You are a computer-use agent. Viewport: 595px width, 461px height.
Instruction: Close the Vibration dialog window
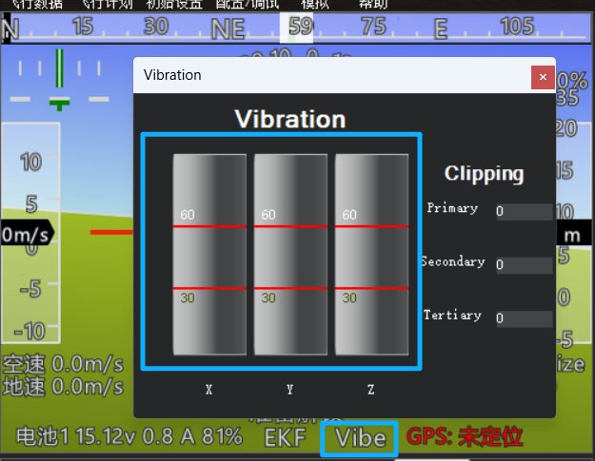click(x=543, y=76)
